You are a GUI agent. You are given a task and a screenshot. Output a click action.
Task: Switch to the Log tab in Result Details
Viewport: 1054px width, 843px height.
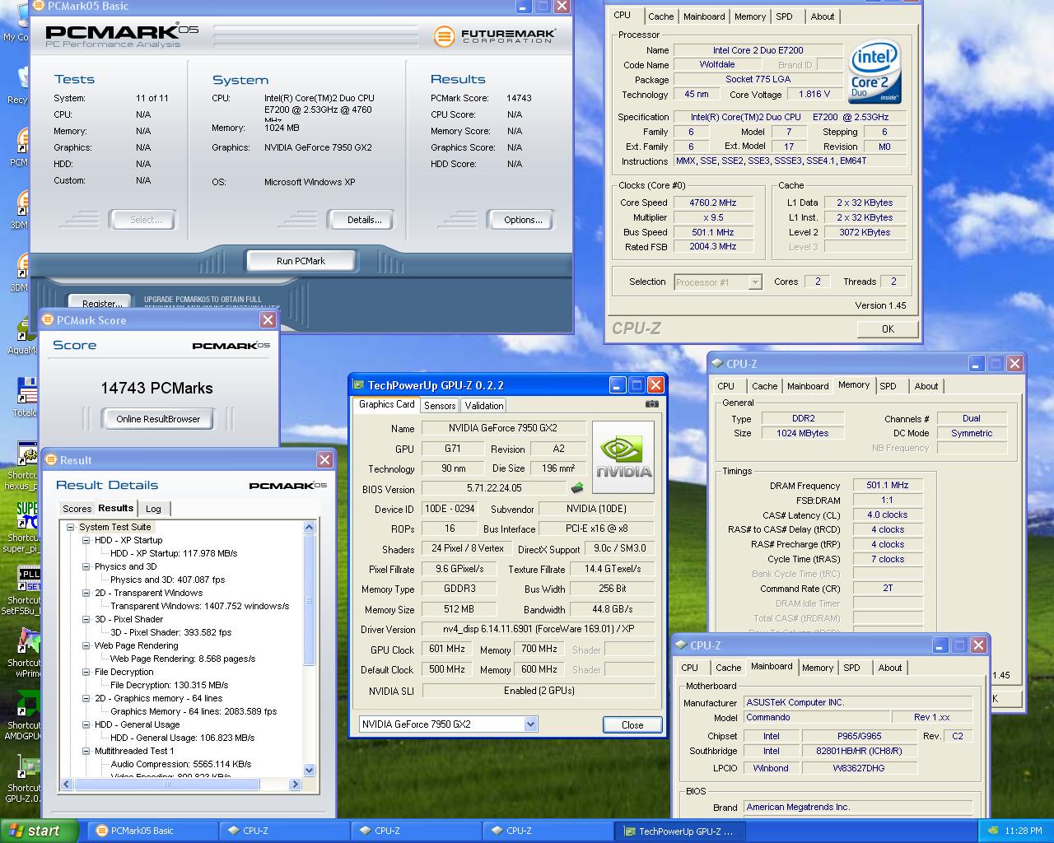(x=153, y=509)
